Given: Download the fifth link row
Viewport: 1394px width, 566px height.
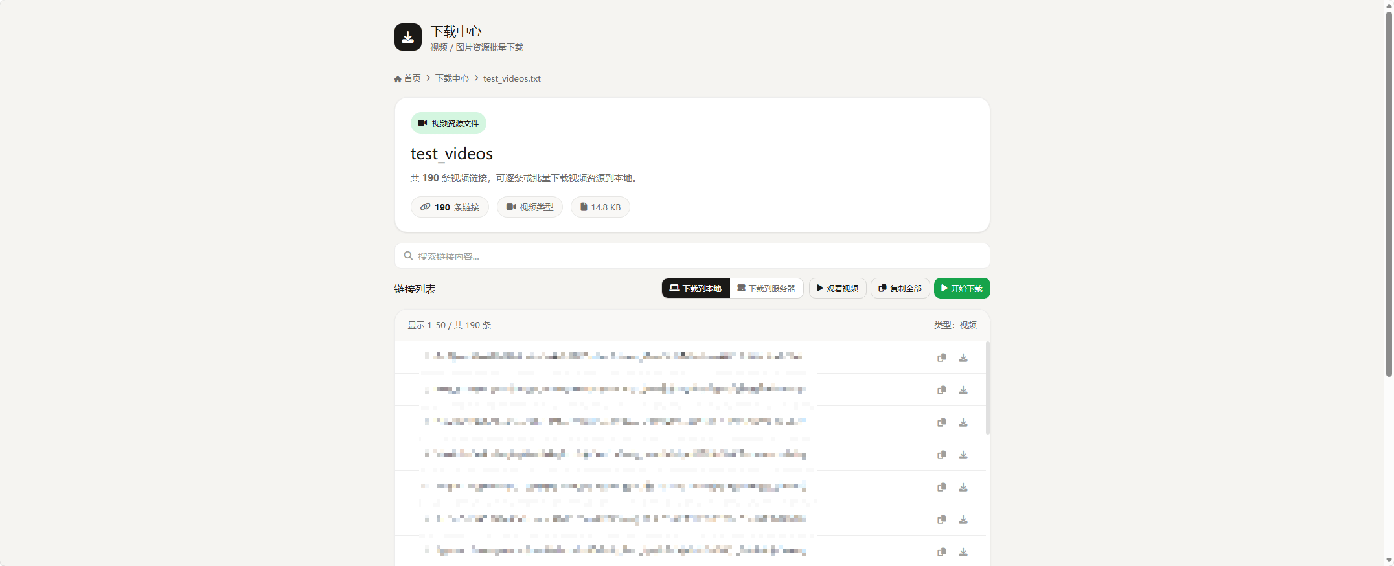Looking at the screenshot, I should pos(963,487).
